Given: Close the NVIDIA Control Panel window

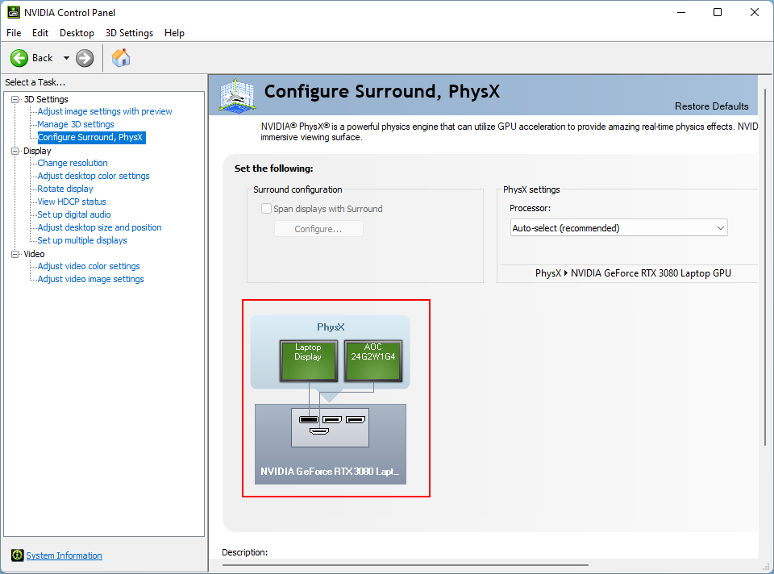Looking at the screenshot, I should (755, 12).
